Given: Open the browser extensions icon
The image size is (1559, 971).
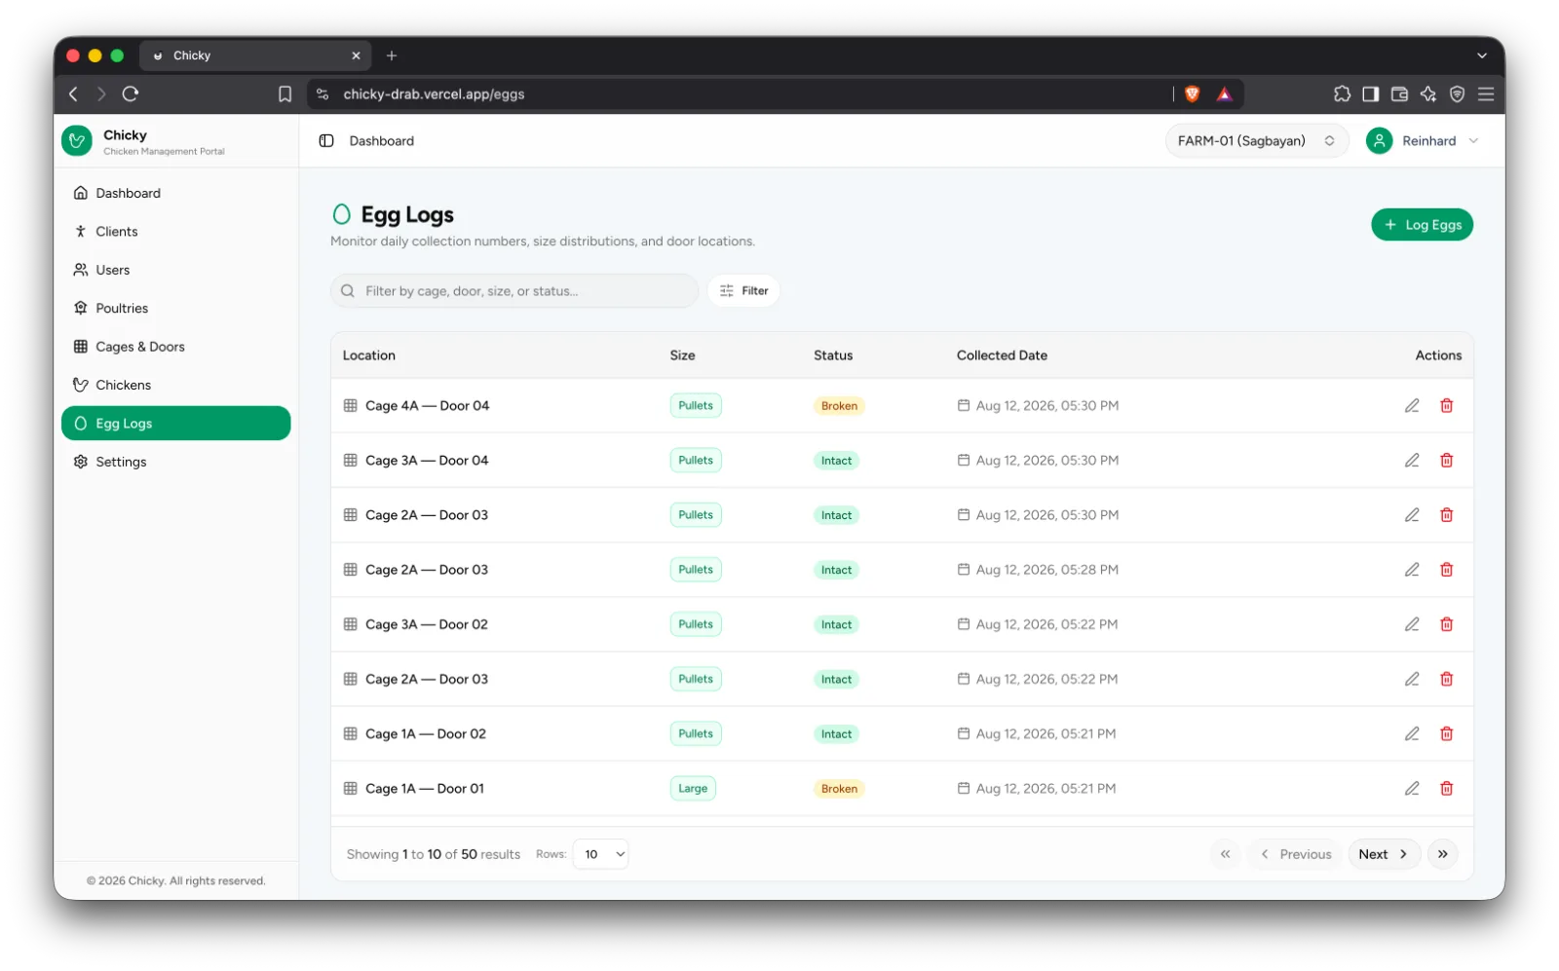Looking at the screenshot, I should (1342, 94).
